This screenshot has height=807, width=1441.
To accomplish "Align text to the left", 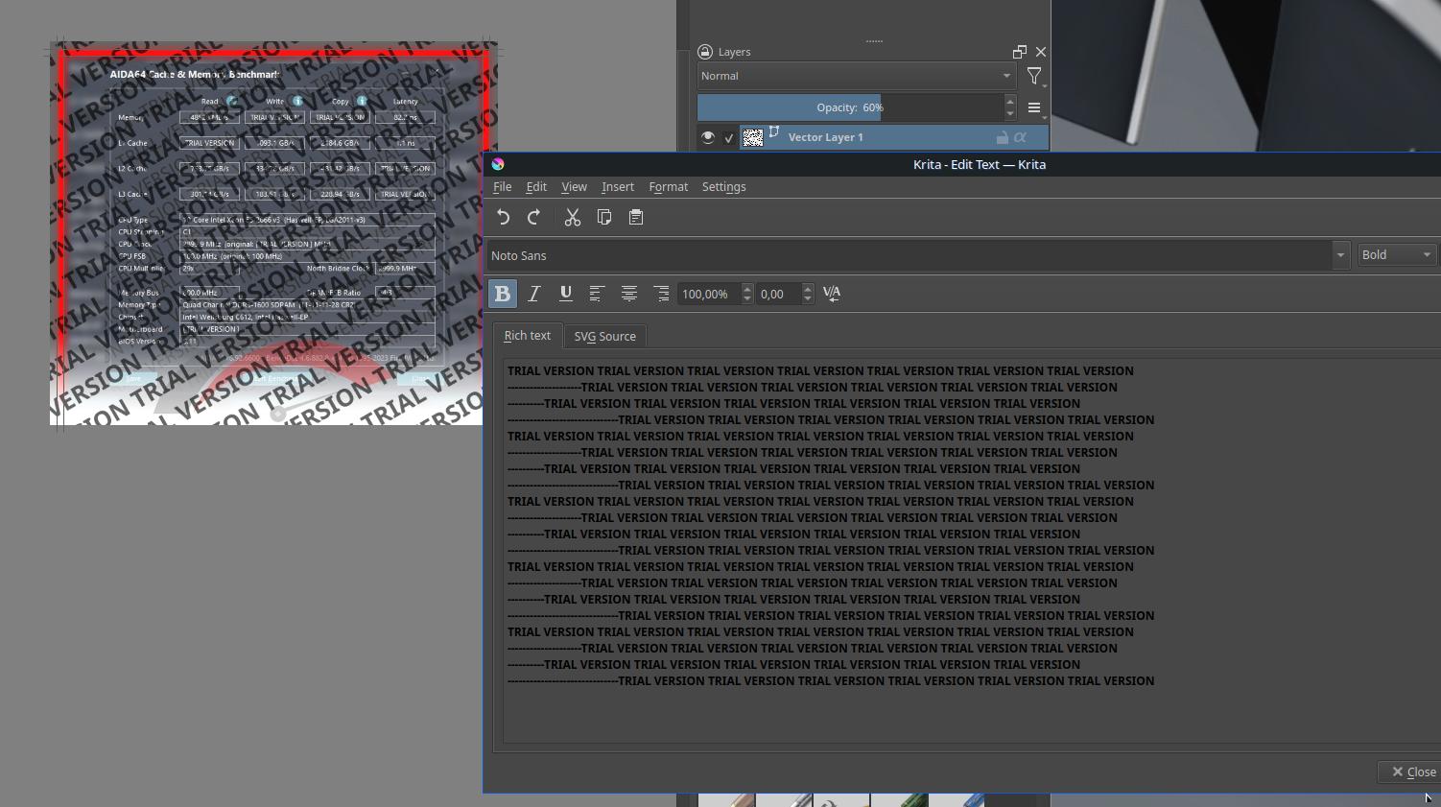I will tap(597, 294).
